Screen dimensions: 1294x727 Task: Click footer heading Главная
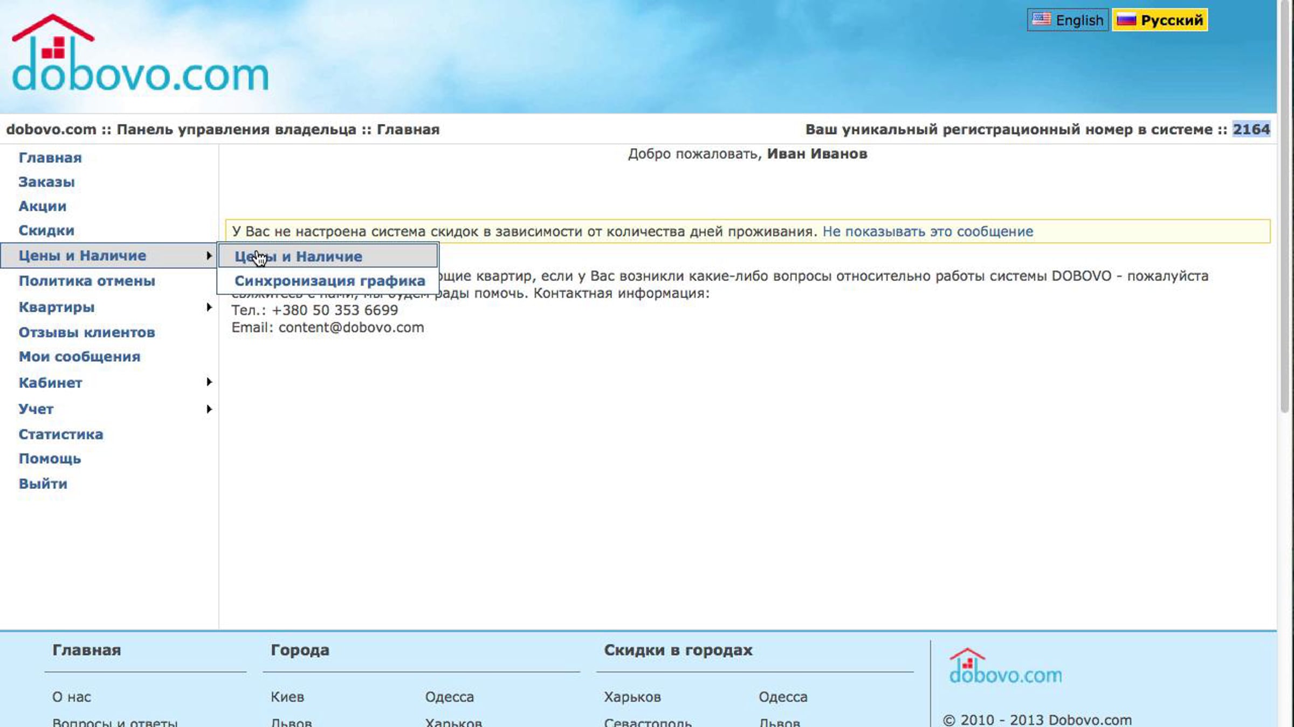click(87, 650)
